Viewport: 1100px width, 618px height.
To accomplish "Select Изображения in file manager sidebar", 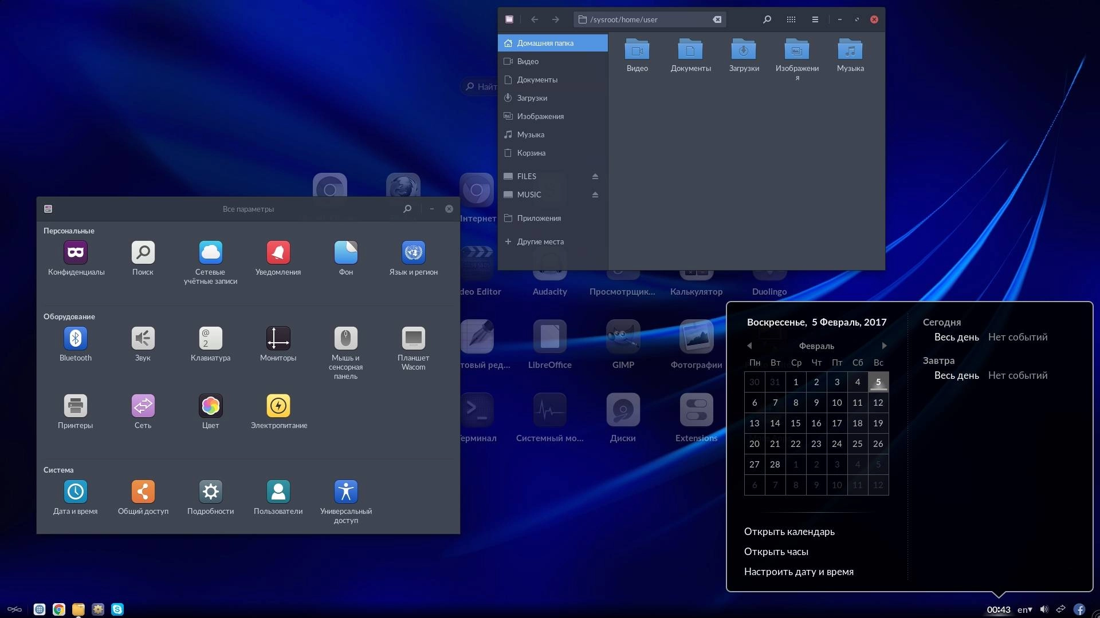I will (553, 116).
